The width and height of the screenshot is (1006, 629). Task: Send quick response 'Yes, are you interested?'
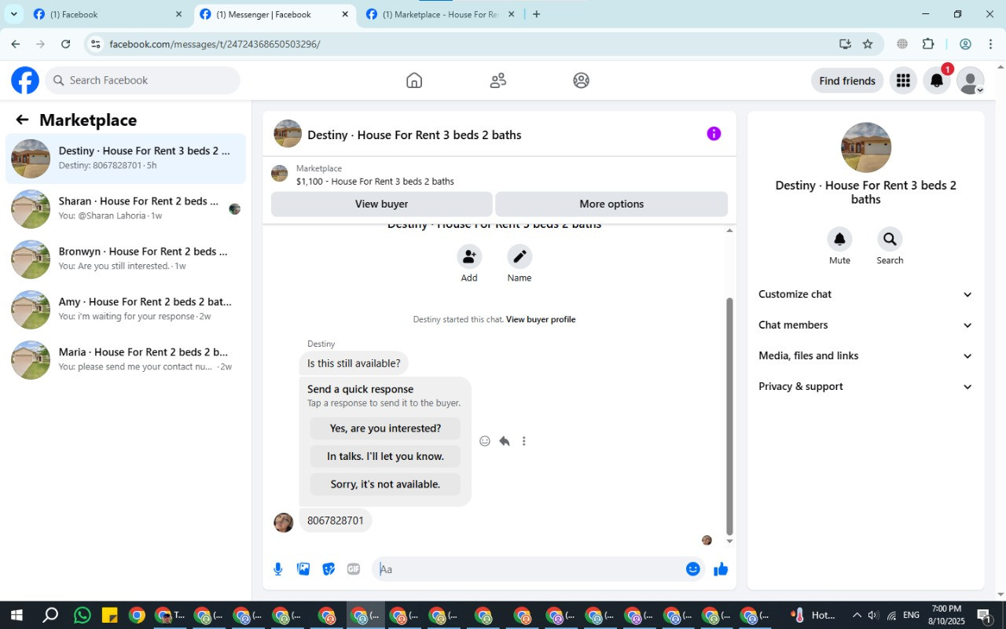pyautogui.click(x=385, y=429)
